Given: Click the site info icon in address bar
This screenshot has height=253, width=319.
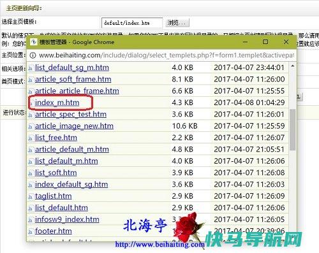Looking at the screenshot, I should click(x=33, y=55).
